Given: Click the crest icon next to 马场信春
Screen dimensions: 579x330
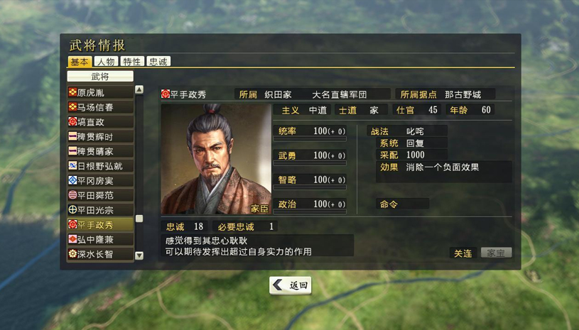Looking at the screenshot, I should [x=72, y=107].
